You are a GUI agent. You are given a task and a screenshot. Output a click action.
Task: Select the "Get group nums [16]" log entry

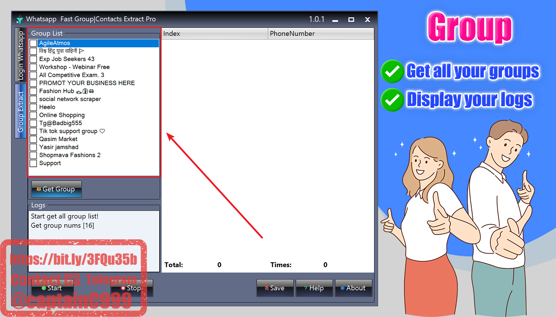[x=63, y=225]
